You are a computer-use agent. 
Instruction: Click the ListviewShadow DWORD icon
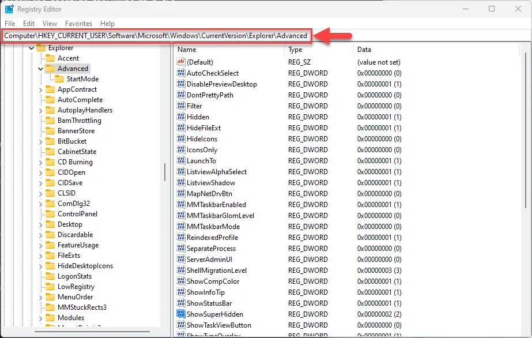181,183
